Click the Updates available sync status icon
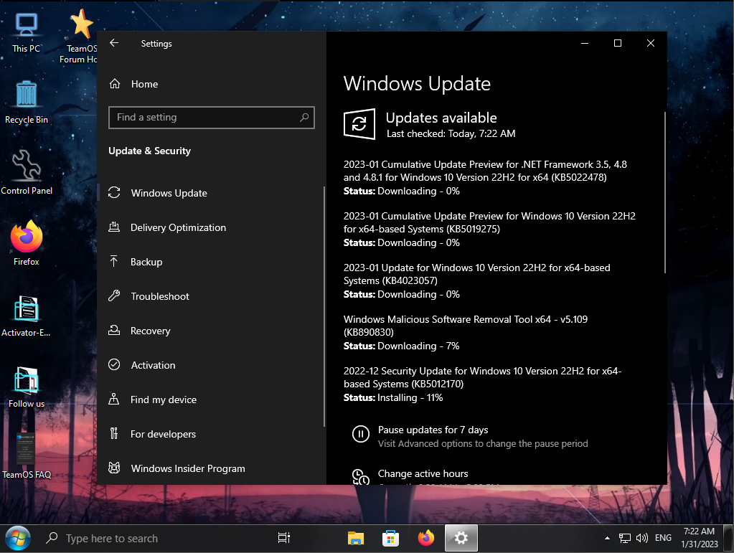 click(359, 124)
